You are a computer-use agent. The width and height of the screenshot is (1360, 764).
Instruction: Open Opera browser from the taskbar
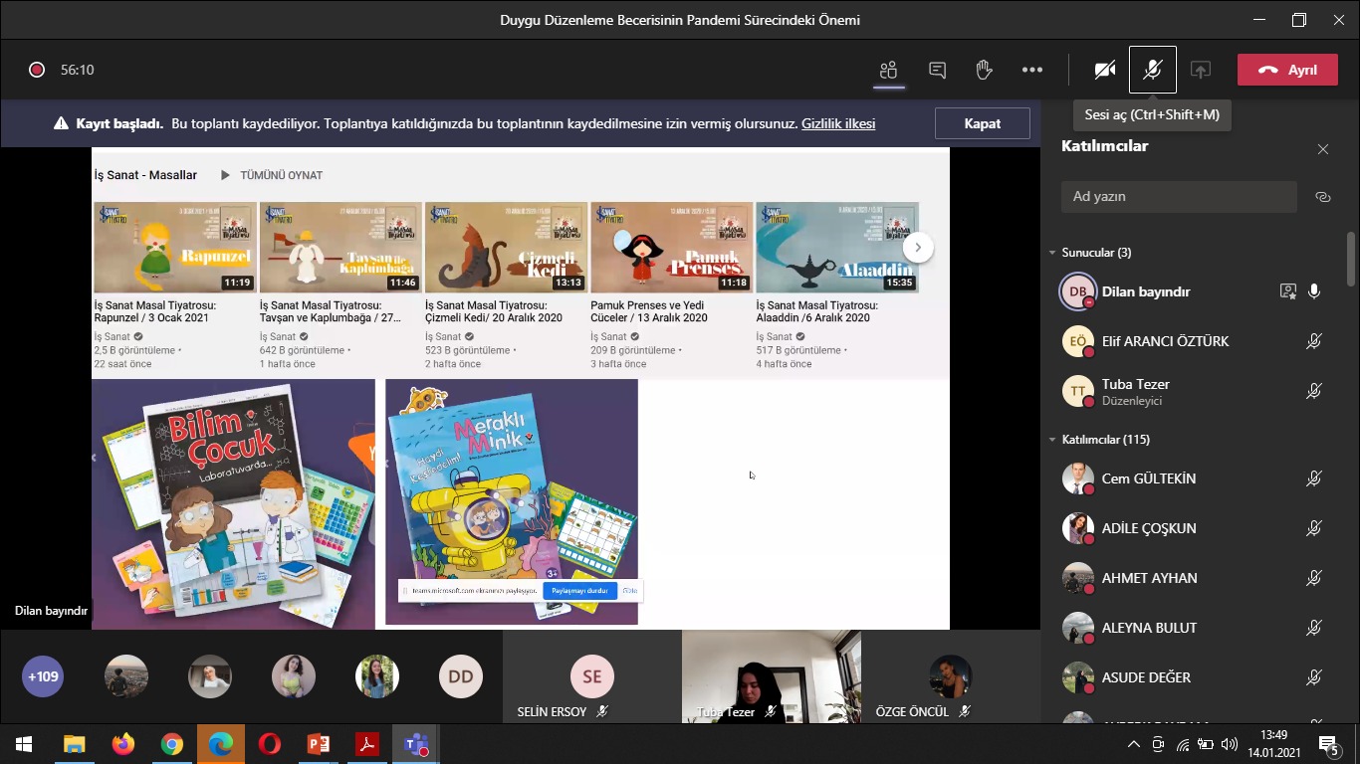(x=269, y=744)
